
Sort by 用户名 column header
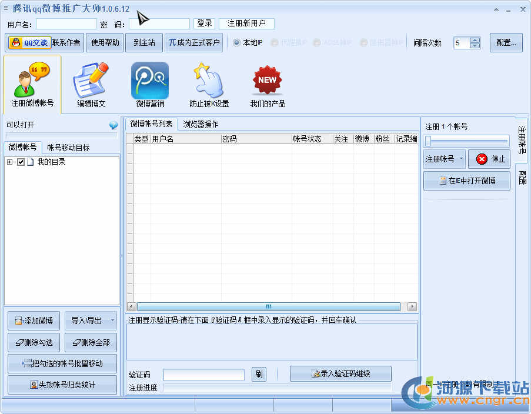186,139
